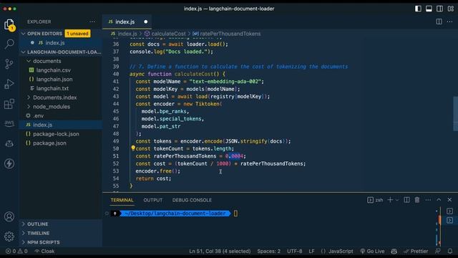This screenshot has height=258, width=458.
Task: Change the LF end of line sequence
Action: [x=312, y=251]
